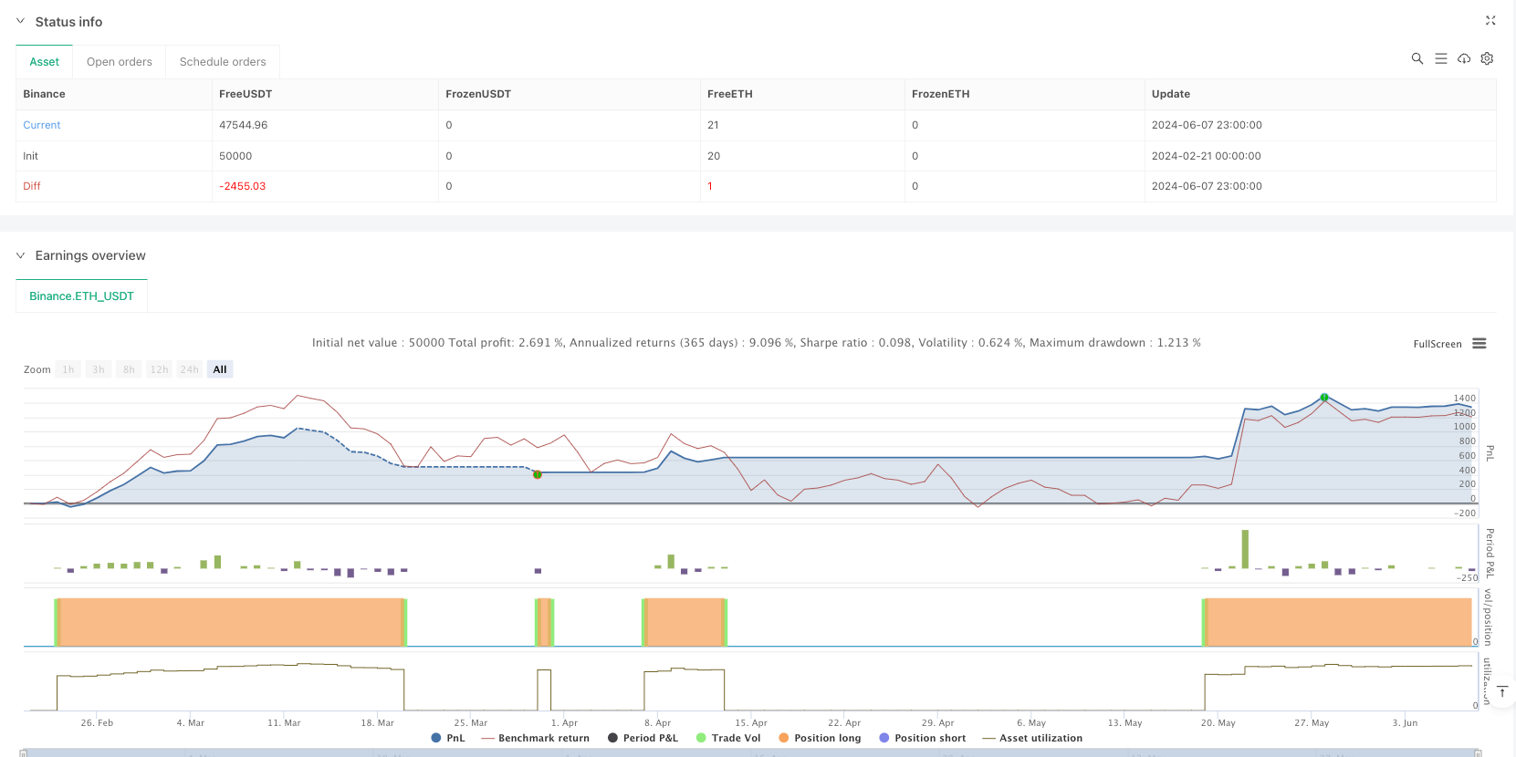Click the chart range navigator bar
This screenshot has height=757, width=1516.
point(748,752)
